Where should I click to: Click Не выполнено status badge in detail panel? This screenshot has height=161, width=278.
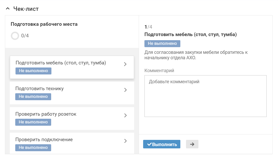coord(162,44)
